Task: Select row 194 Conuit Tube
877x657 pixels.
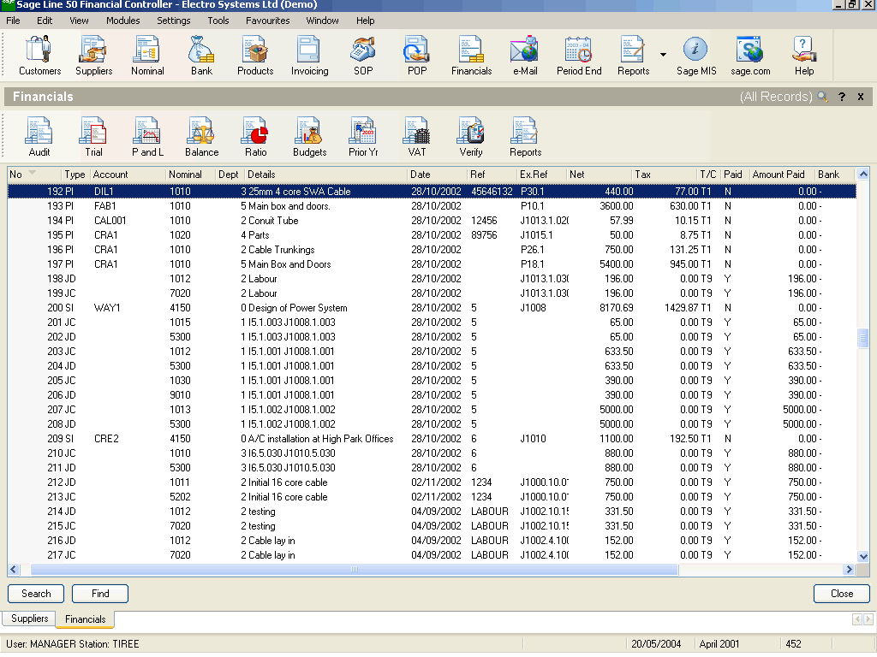Action: (432, 221)
